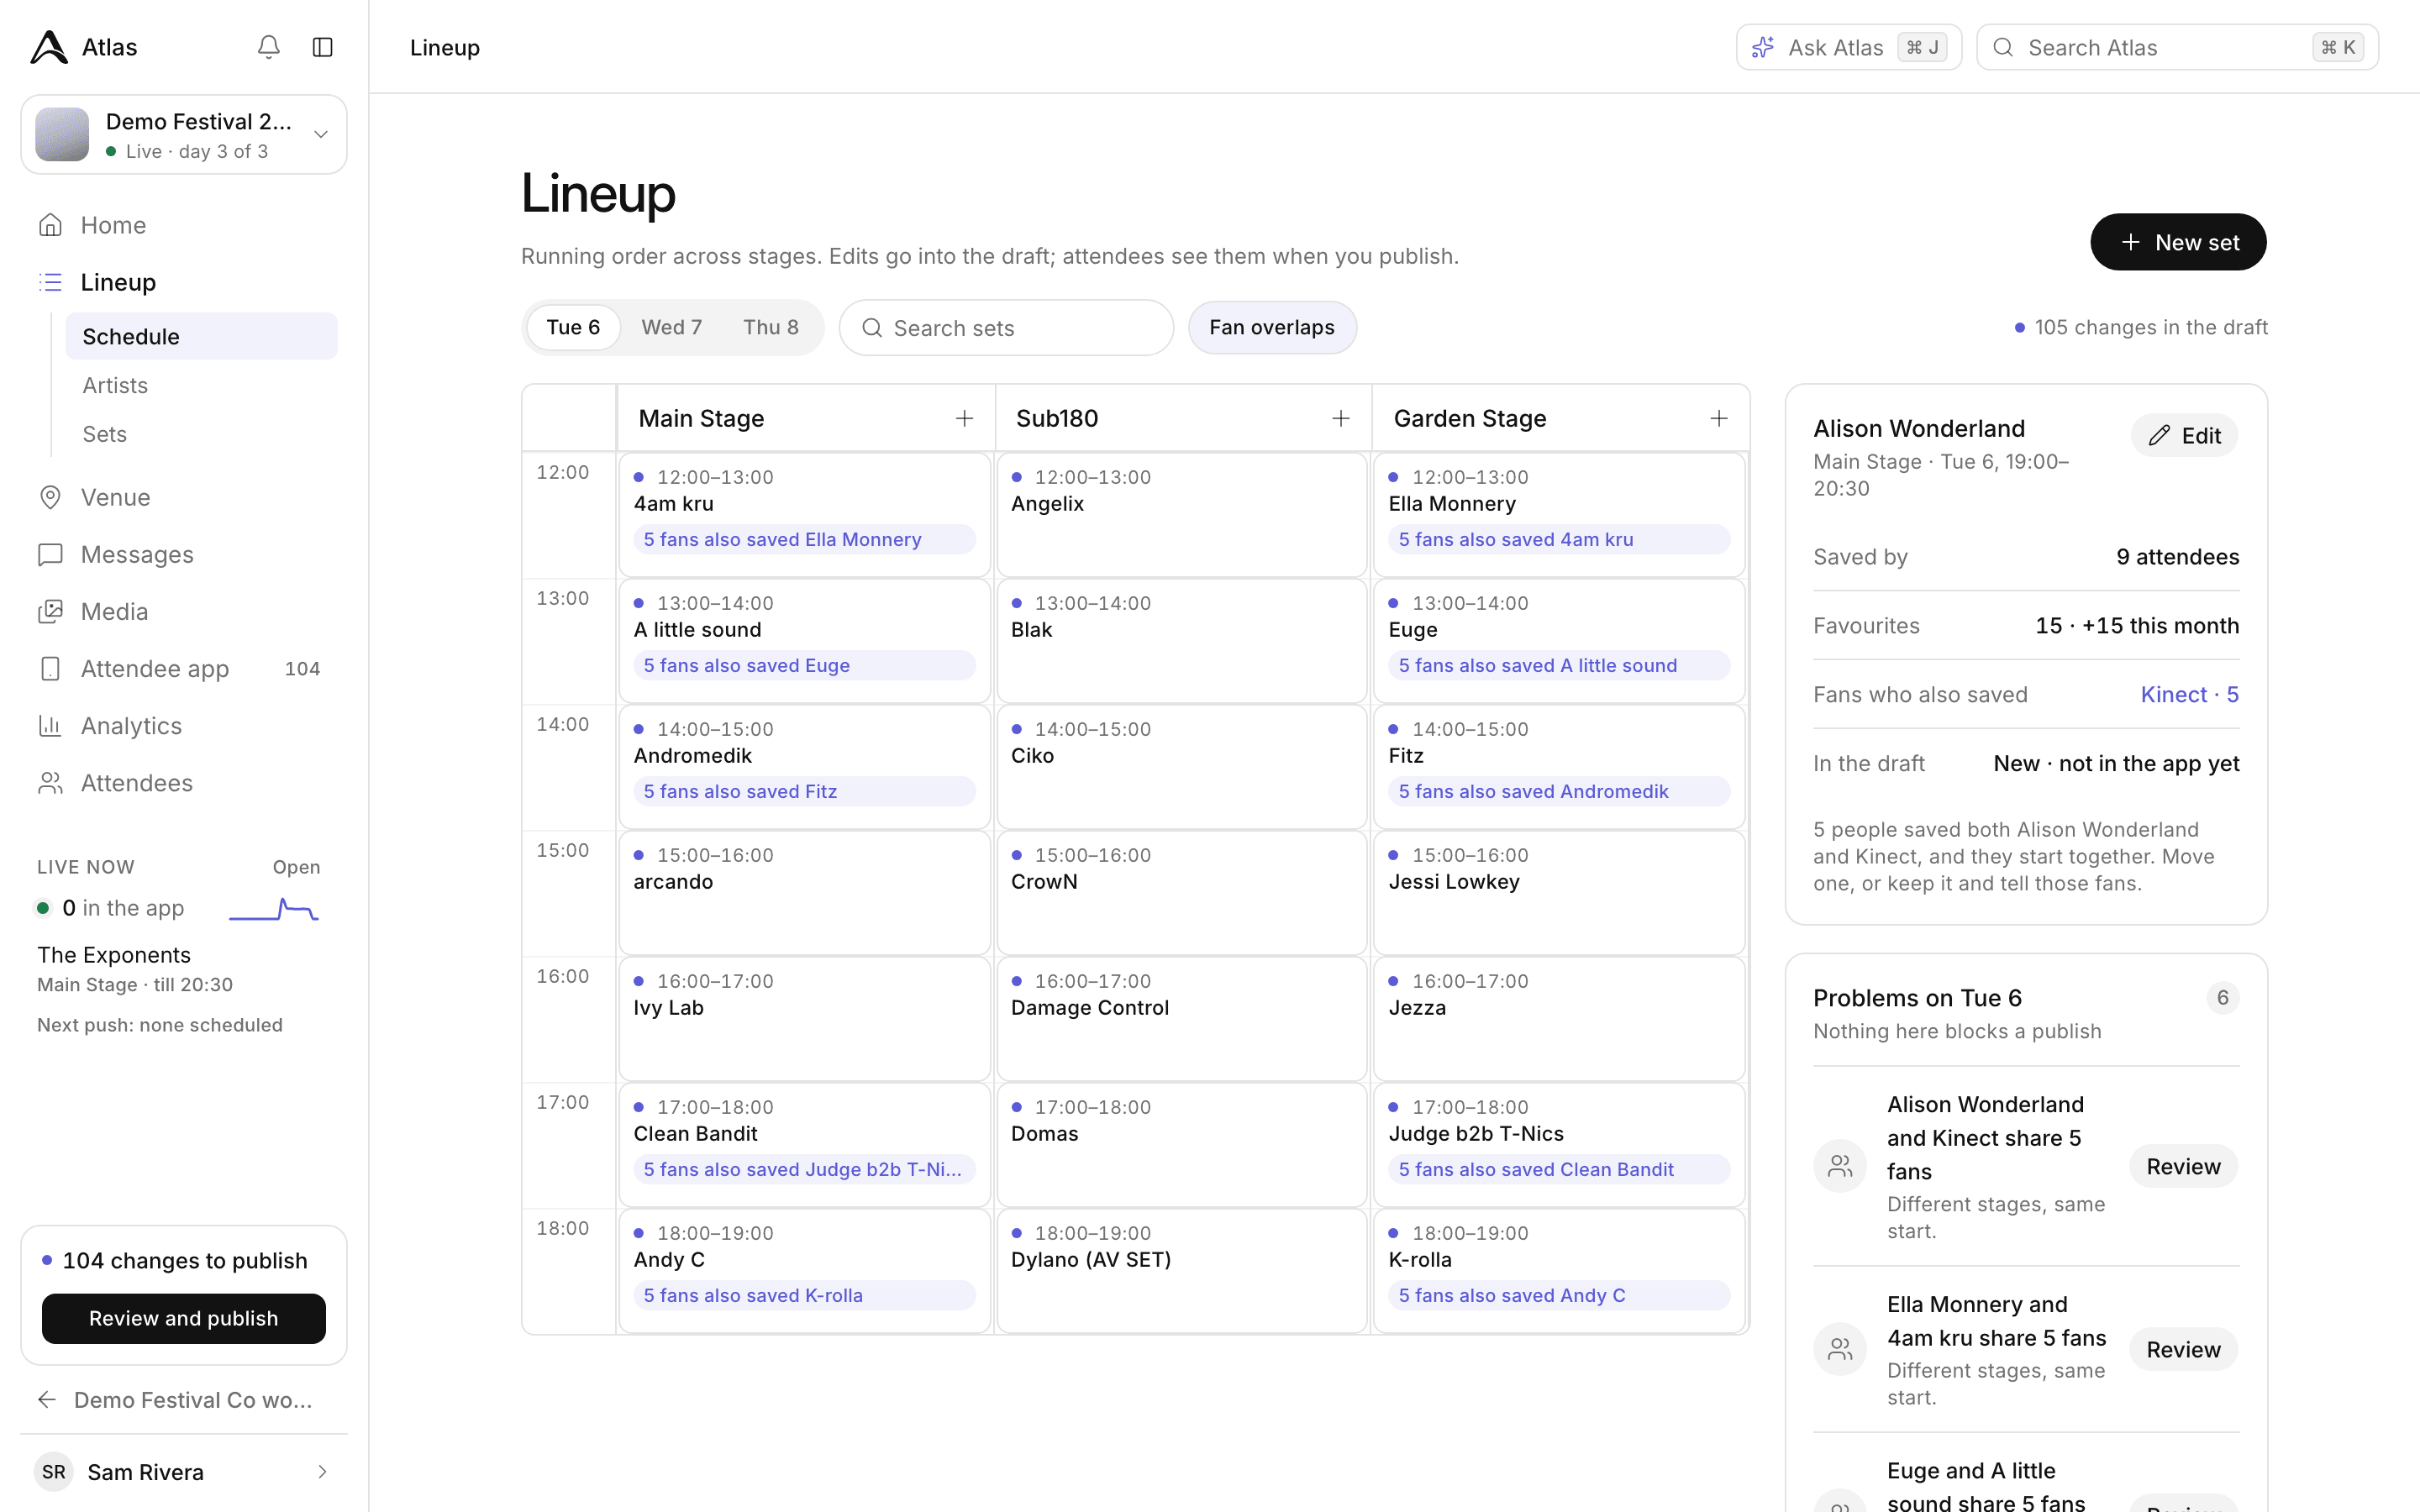This screenshot has height=1512, width=2420.
Task: Click the fans icon beside Alison Wonderland problem
Action: (x=1840, y=1166)
